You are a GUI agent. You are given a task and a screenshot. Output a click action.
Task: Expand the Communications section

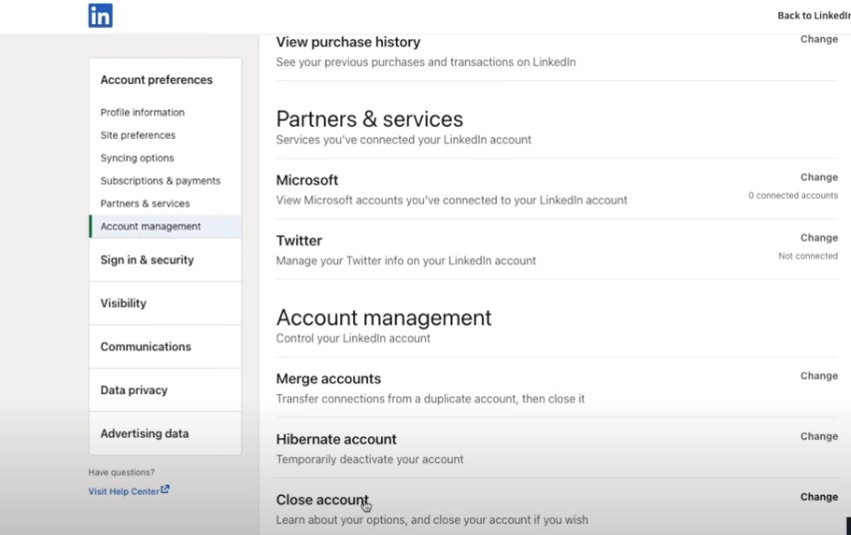(146, 347)
